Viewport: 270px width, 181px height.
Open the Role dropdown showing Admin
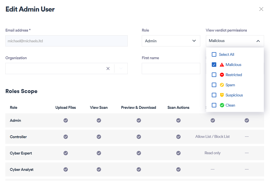pos(171,41)
